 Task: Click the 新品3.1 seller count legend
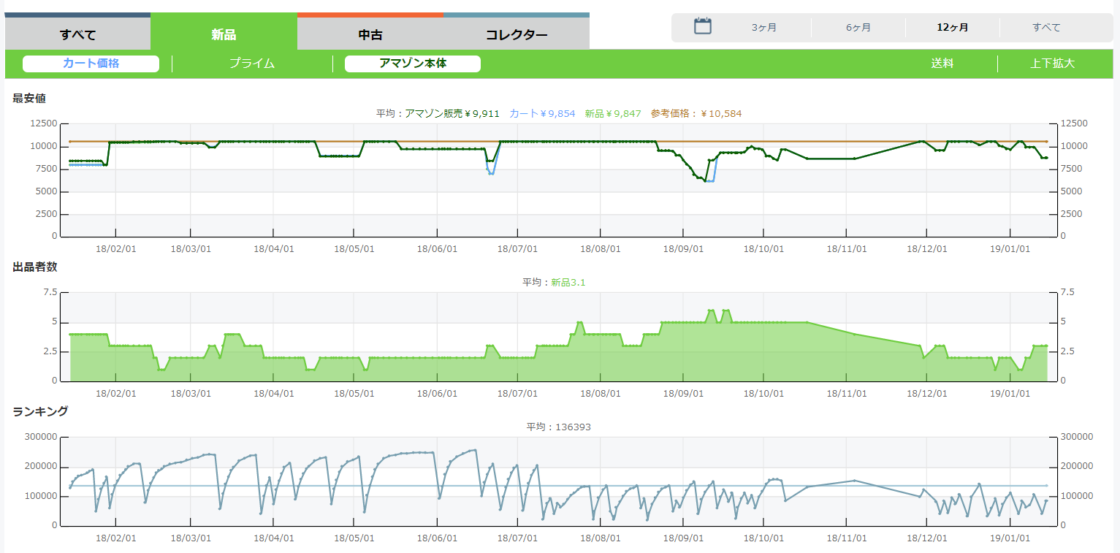point(568,282)
